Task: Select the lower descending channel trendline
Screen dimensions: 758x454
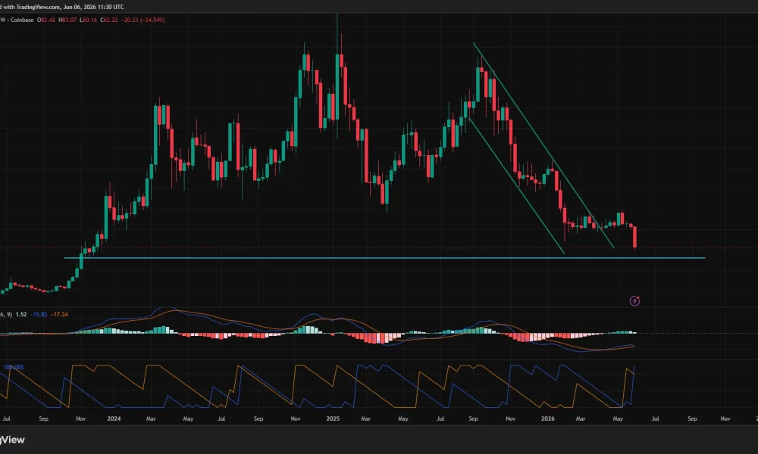Action: pyautogui.click(x=516, y=185)
